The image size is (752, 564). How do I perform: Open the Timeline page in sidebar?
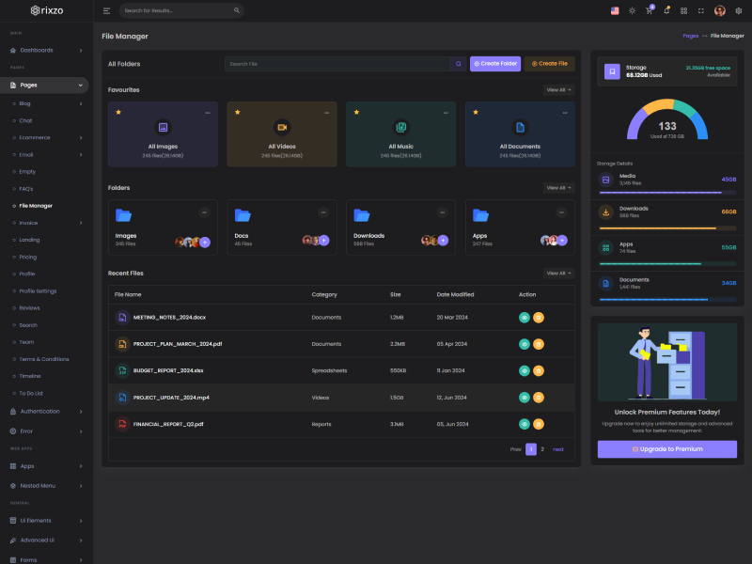pos(30,376)
